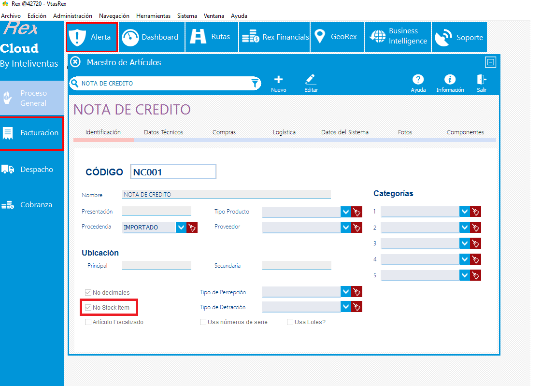Toggle the No Stock Item checkbox
The height and width of the screenshot is (386, 556).
(88, 307)
